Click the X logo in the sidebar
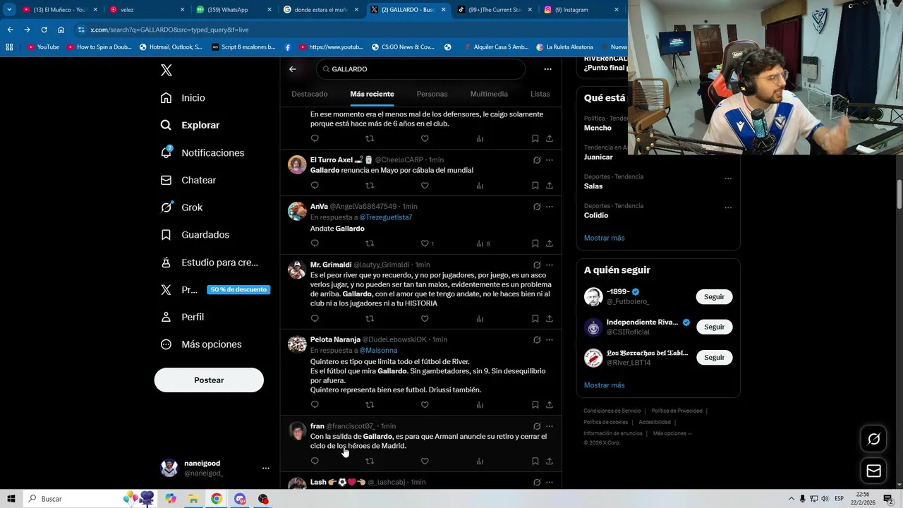The width and height of the screenshot is (903, 508). (166, 70)
